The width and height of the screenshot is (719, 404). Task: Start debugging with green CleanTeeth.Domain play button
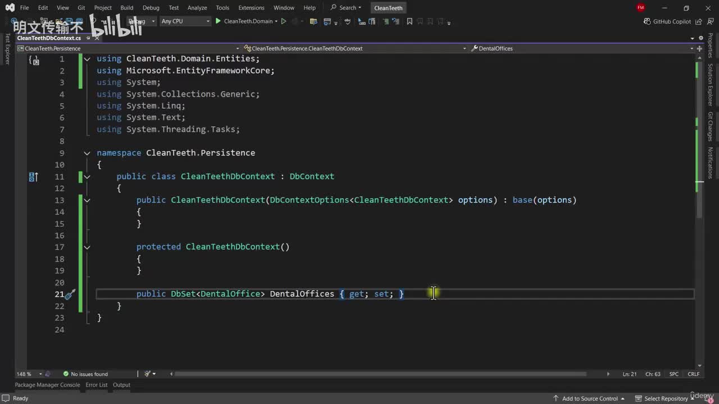pos(219,21)
